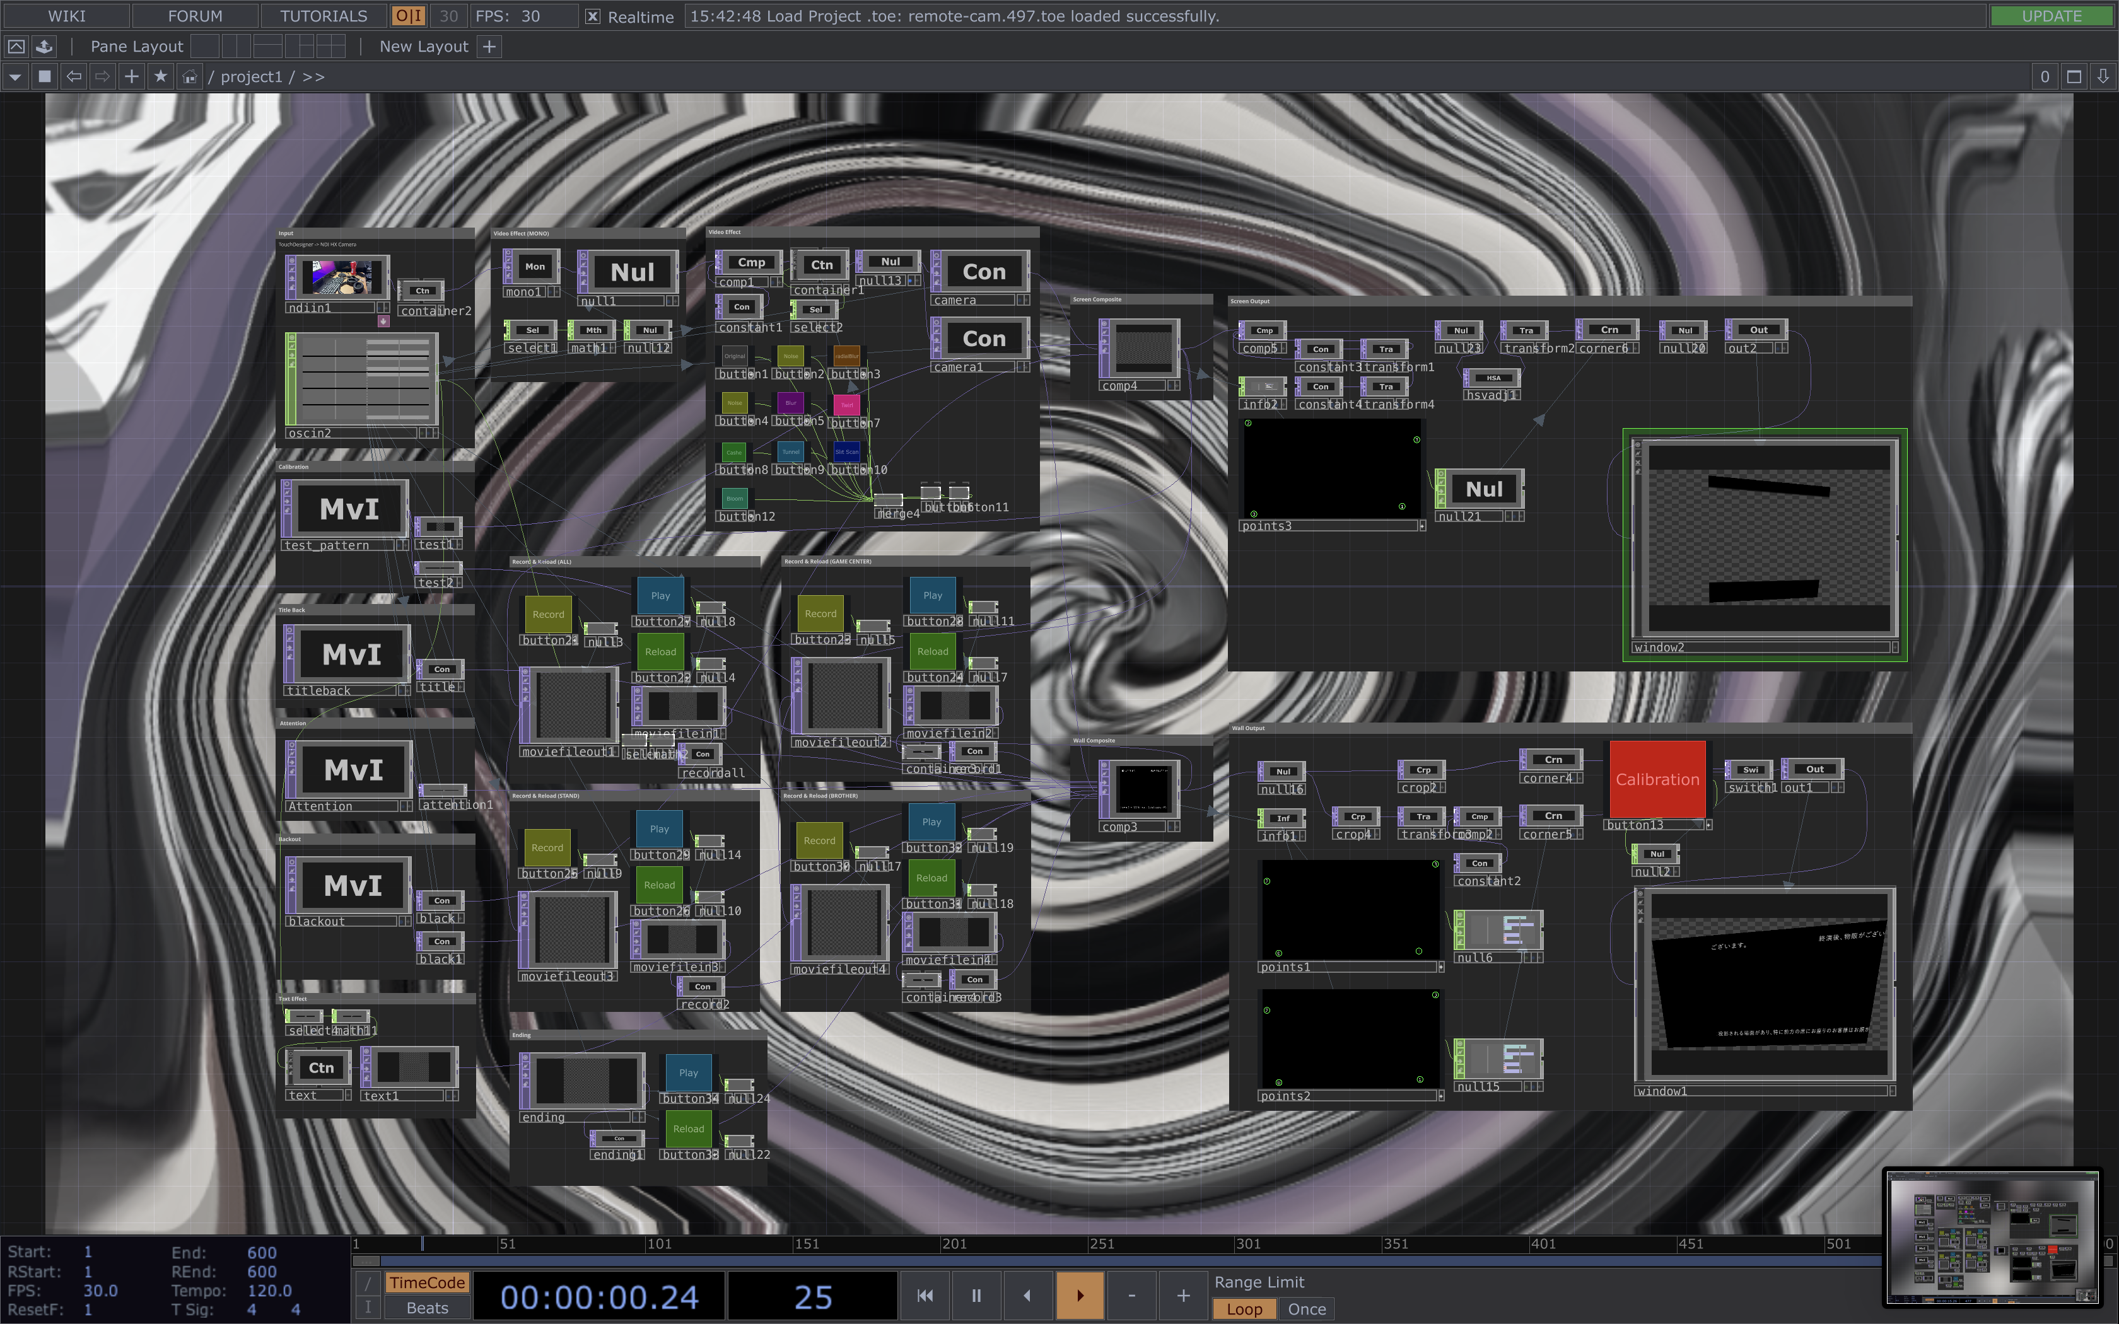Switch timeline display to Beats
The width and height of the screenshot is (2119, 1324).
pyautogui.click(x=428, y=1308)
